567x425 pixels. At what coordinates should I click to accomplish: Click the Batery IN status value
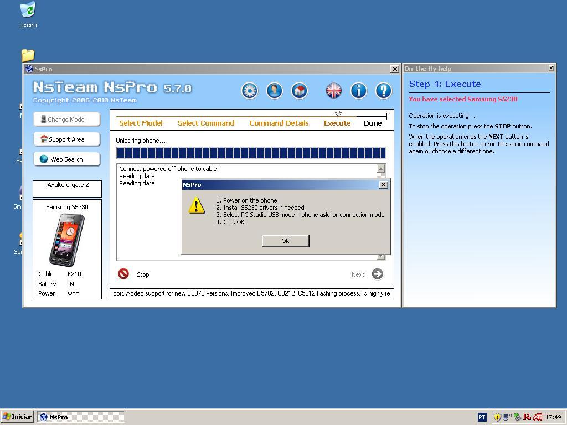(71, 284)
